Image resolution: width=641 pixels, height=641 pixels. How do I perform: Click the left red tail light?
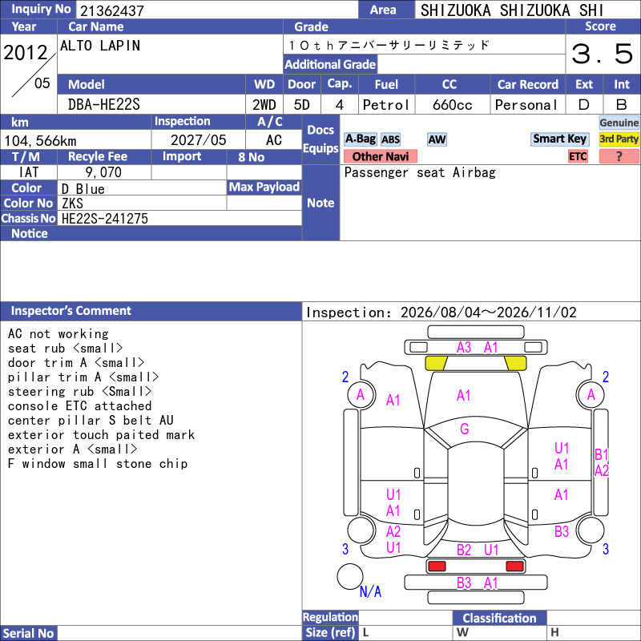(437, 566)
